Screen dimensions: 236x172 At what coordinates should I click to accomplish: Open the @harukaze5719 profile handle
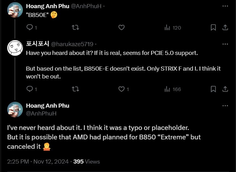72,44
